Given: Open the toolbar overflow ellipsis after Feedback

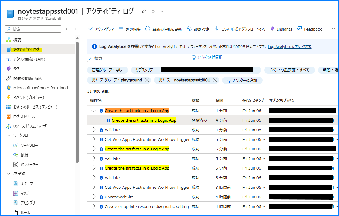Looking at the screenshot, I should click(x=334, y=29).
